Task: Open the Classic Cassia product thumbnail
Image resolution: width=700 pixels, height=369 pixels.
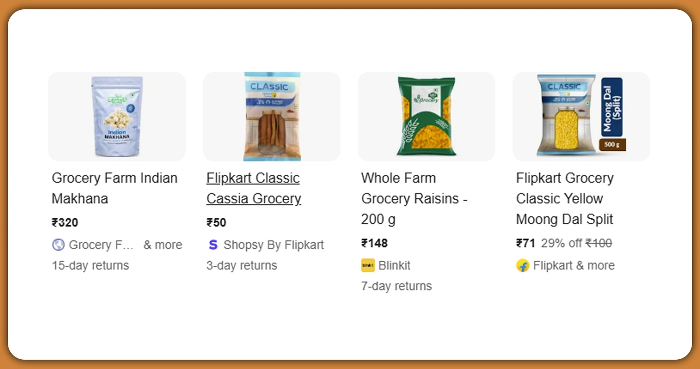Action: pyautogui.click(x=272, y=116)
